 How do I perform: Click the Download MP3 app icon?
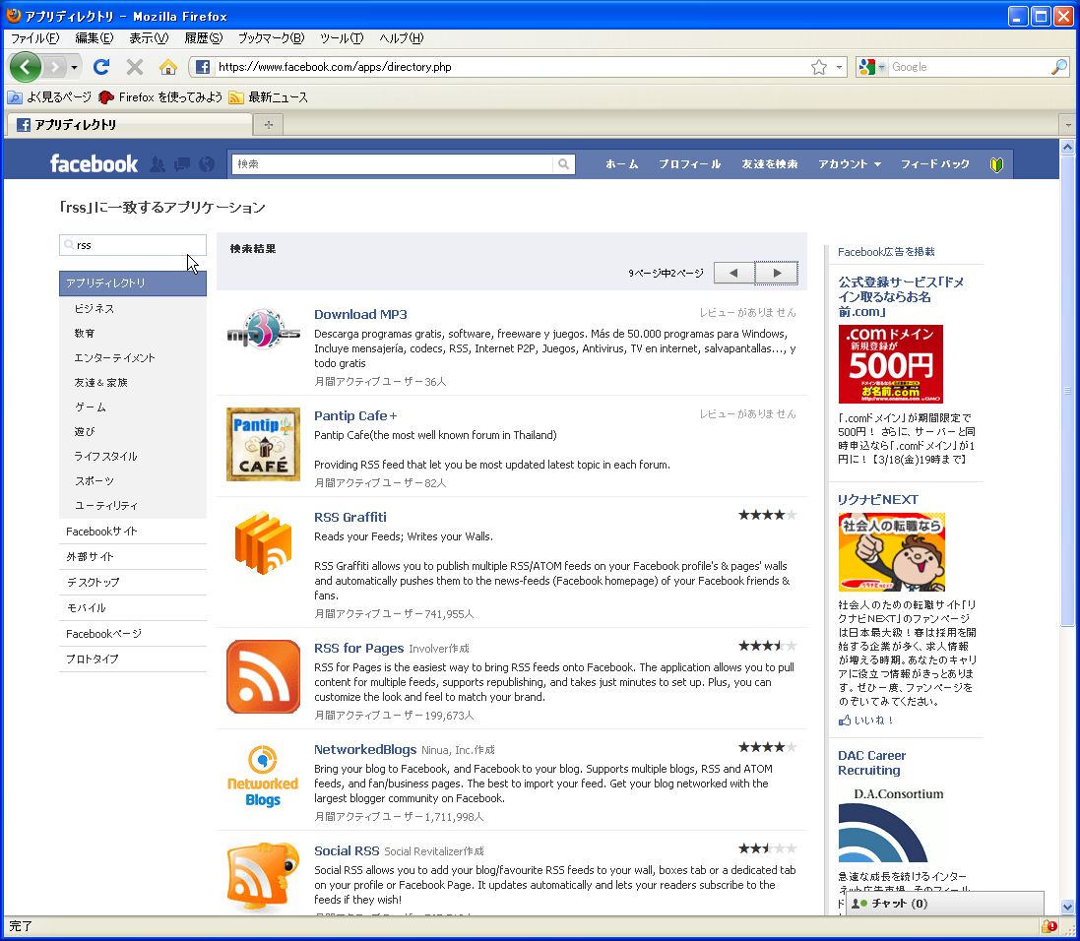263,331
